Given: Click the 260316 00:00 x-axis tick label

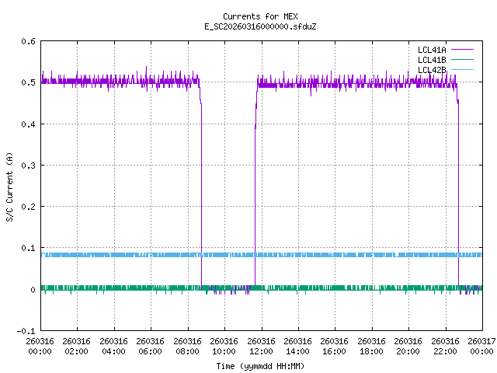Looking at the screenshot, I should click(40, 346).
